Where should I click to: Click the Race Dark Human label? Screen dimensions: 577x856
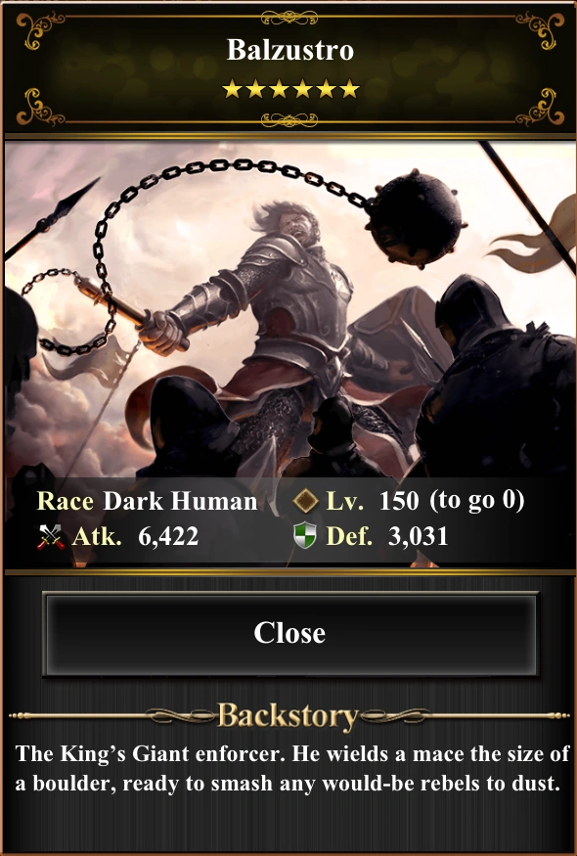pos(147,501)
